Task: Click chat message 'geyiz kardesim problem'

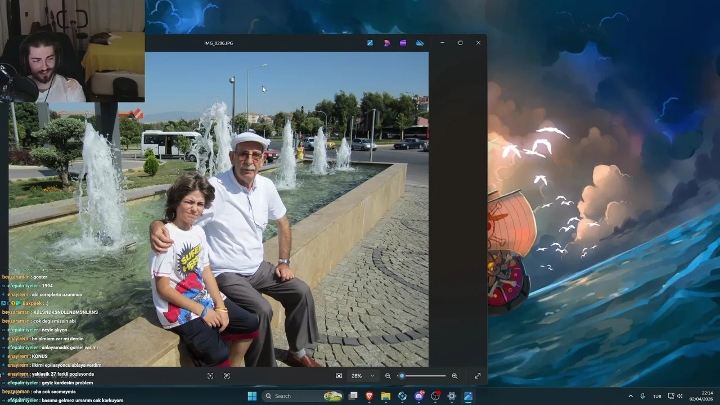Action: (67, 383)
